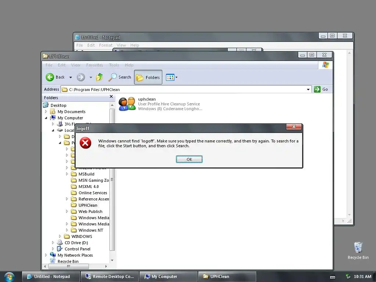
Task: Expand the My Documents tree node
Action: pyautogui.click(x=46, y=112)
